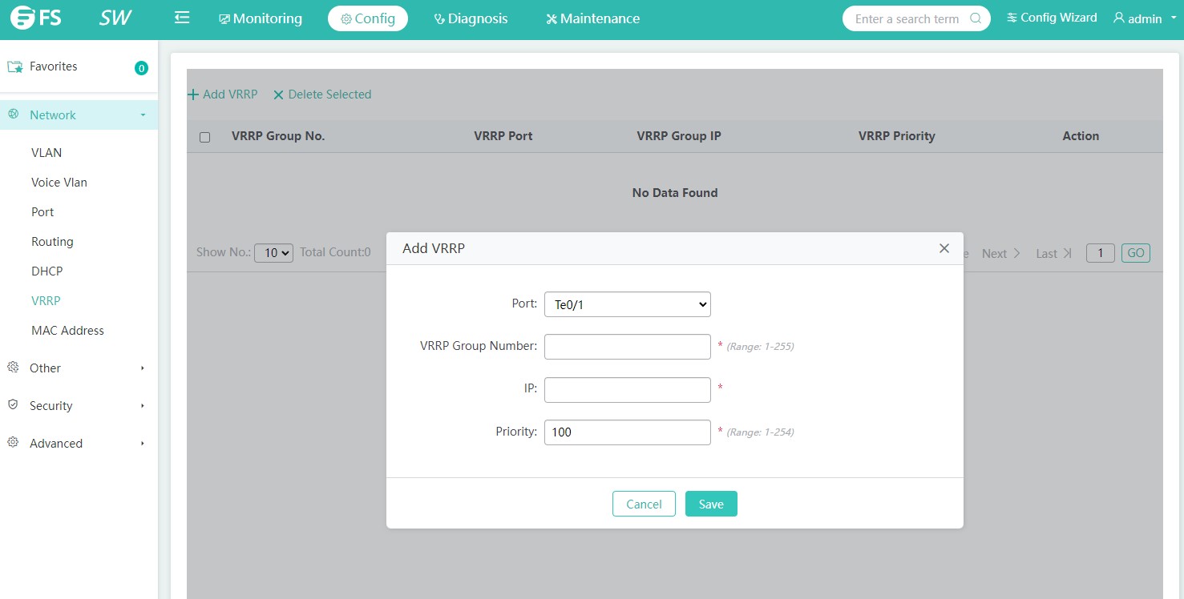Click the Range: 1-254 hint text

(x=761, y=432)
